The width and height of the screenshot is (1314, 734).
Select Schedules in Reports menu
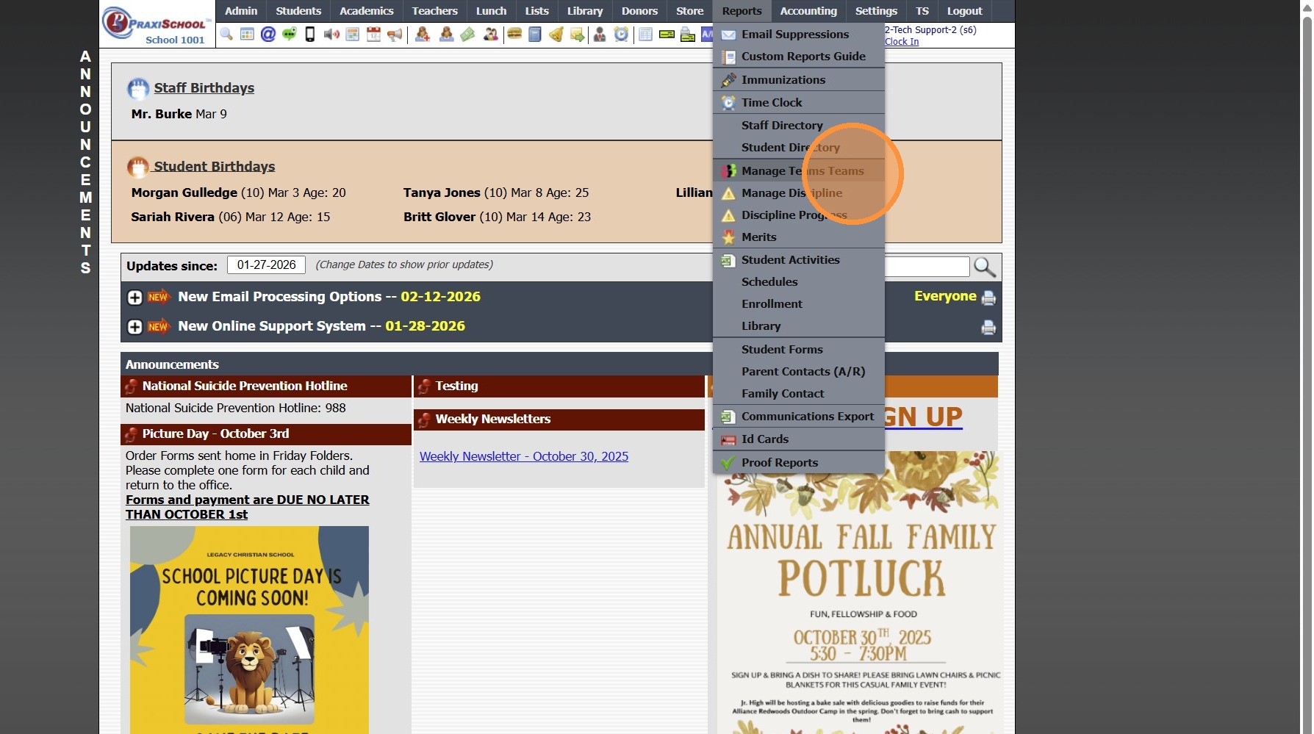coord(799,282)
